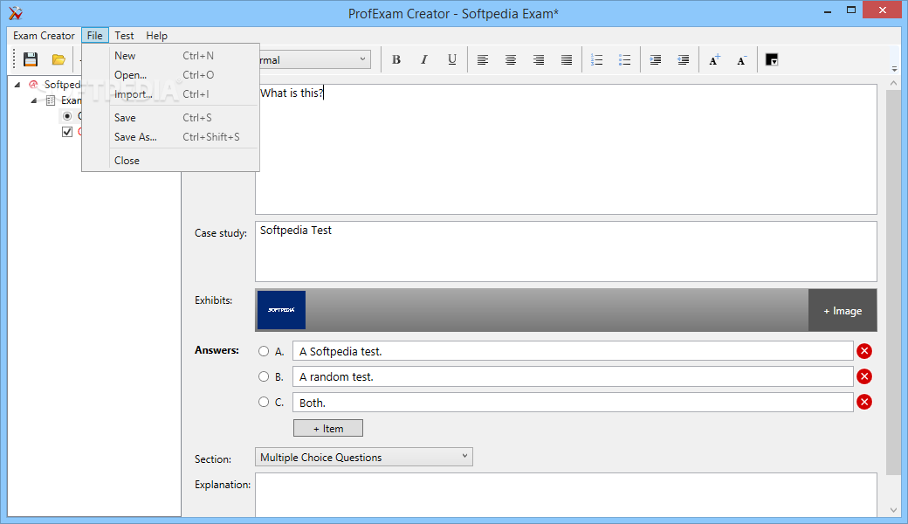Click in the question text 'What is this?'

coord(292,93)
